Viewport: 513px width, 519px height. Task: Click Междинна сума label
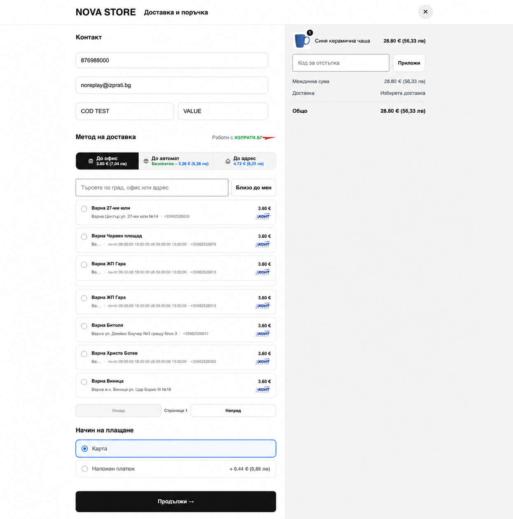(x=311, y=81)
